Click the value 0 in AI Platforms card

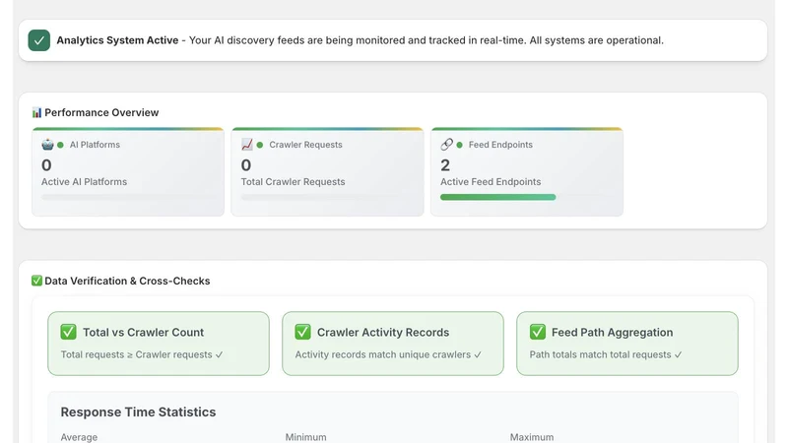coord(46,164)
